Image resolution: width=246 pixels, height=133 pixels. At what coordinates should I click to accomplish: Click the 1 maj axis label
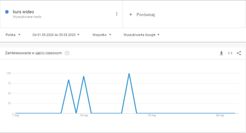(16, 115)
